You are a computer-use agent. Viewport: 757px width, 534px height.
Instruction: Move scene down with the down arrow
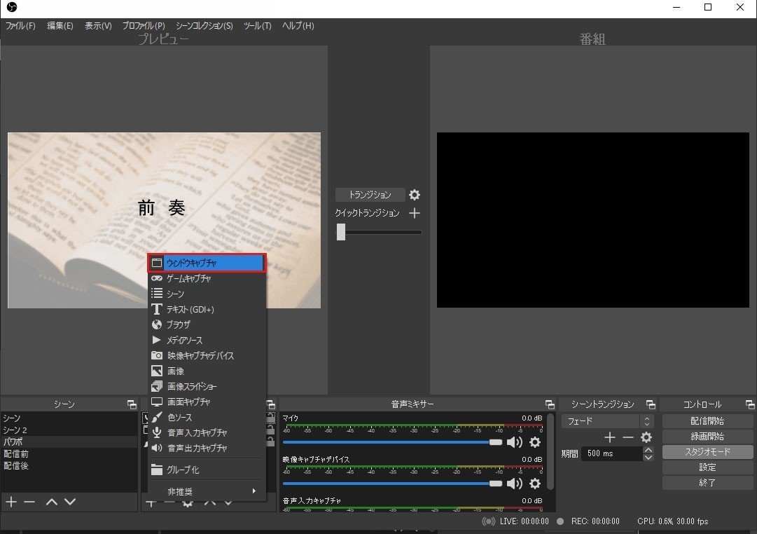[70, 502]
